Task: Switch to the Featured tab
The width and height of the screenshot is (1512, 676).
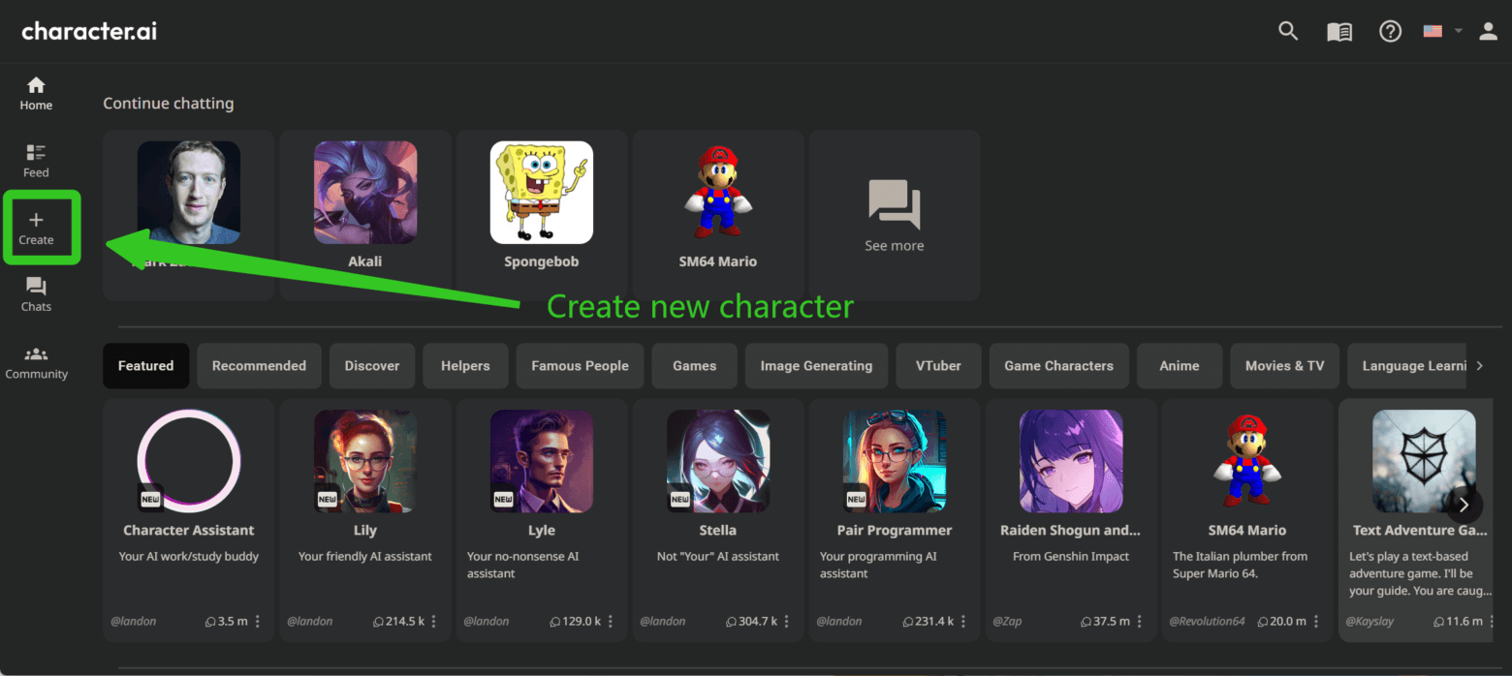Action: point(145,365)
